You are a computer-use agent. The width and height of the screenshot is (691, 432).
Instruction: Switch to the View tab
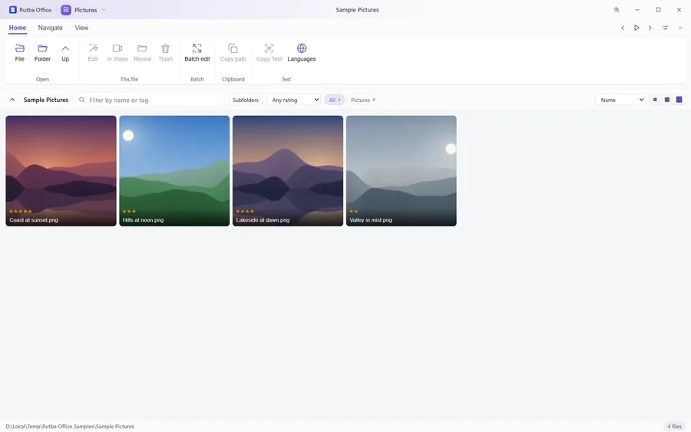coord(81,28)
